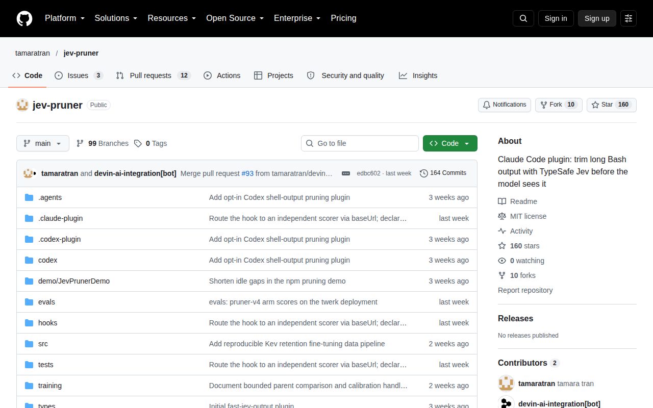This screenshot has width=653, height=408.
Task: Switch to Security and quality tab
Action: [345, 75]
